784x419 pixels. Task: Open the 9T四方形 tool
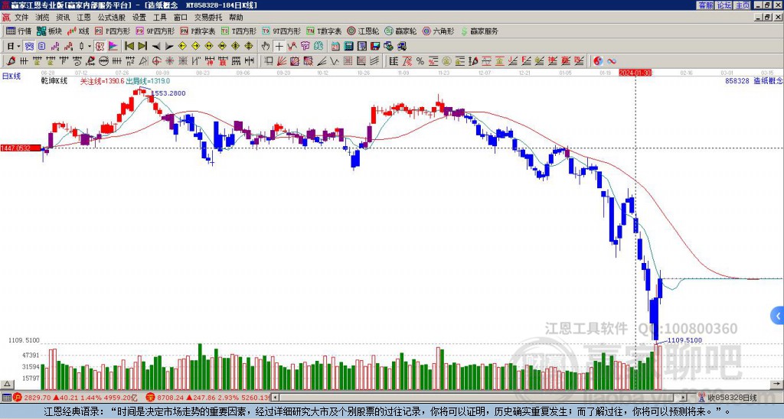(x=282, y=31)
